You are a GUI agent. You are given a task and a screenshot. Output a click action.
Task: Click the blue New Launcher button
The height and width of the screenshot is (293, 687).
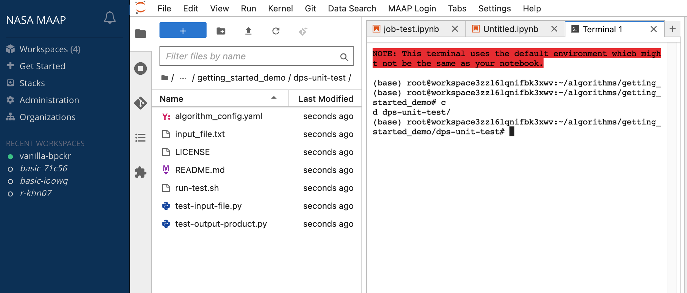pos(183,30)
